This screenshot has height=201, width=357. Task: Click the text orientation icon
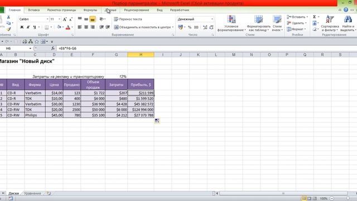click(x=102, y=19)
